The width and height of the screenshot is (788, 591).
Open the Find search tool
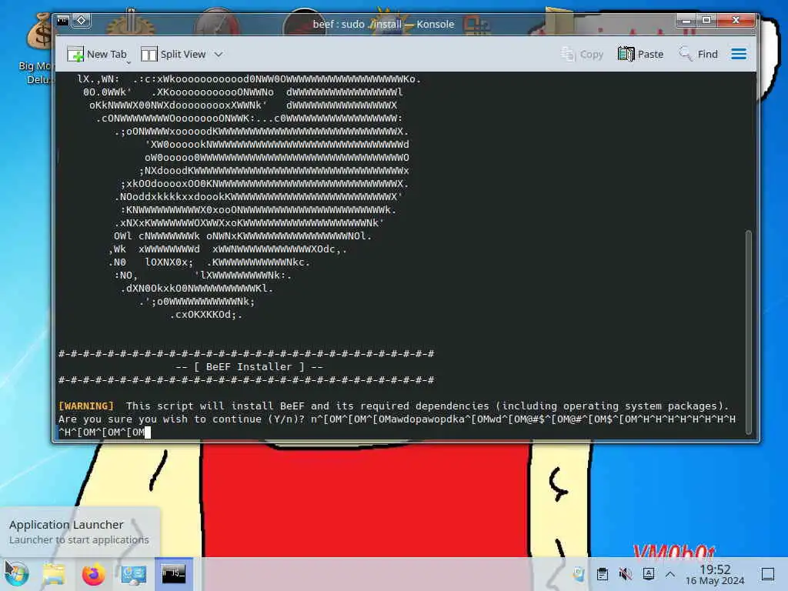[x=698, y=54]
